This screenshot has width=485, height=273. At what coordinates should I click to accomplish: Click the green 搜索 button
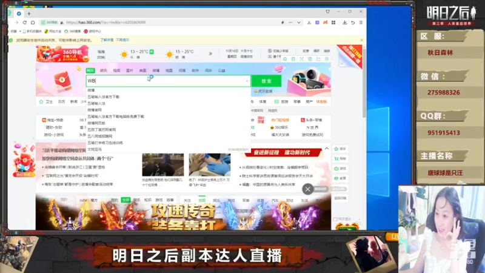coord(266,81)
